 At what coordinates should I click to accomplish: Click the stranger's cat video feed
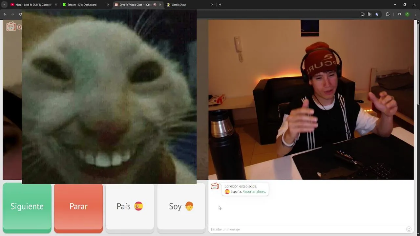tap(109, 97)
